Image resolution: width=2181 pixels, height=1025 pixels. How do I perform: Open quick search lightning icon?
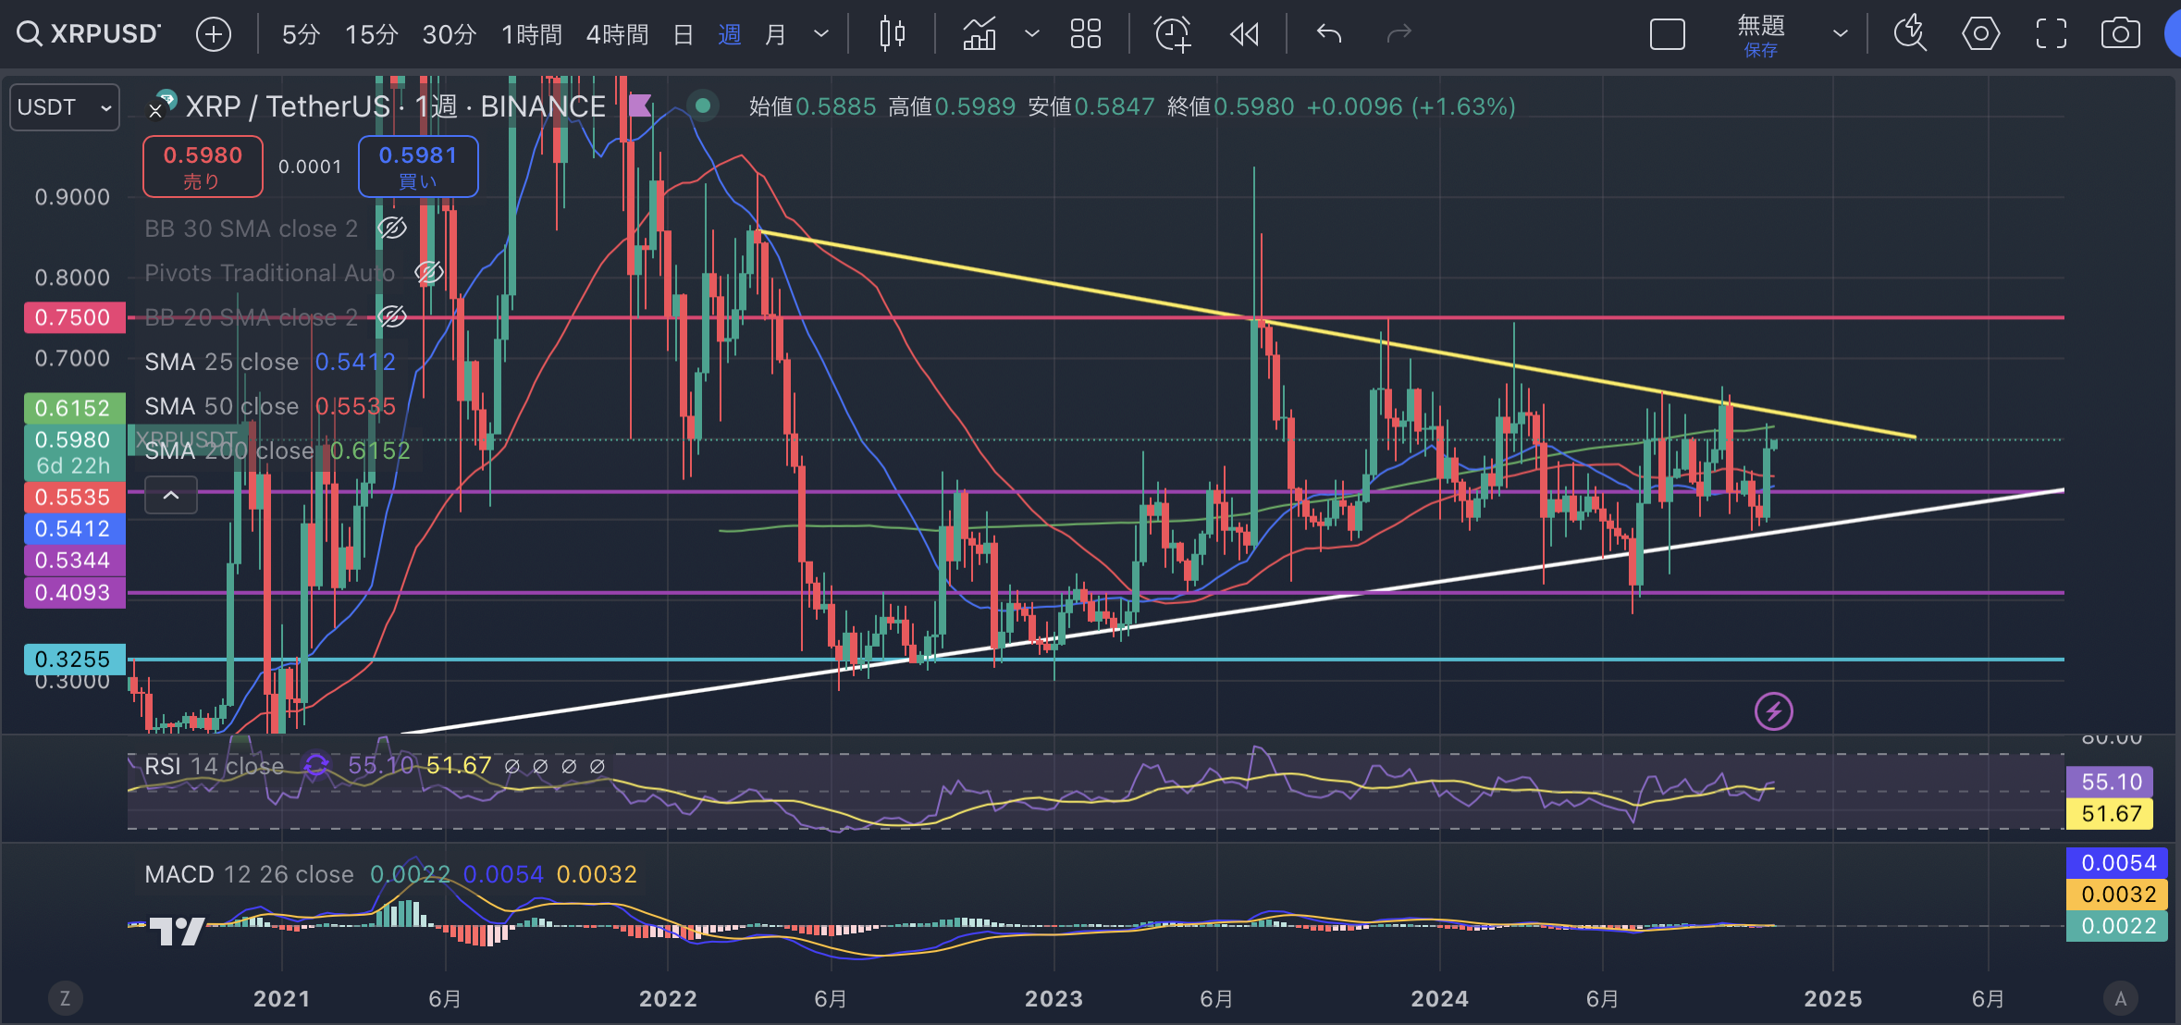pos(1909,34)
